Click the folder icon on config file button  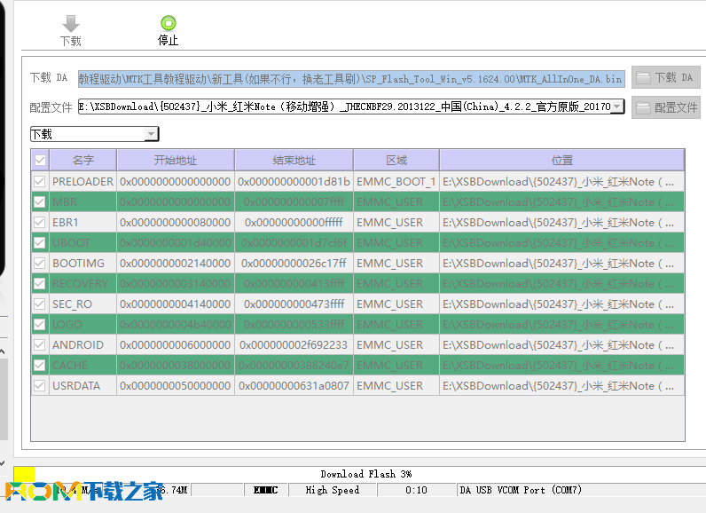643,107
